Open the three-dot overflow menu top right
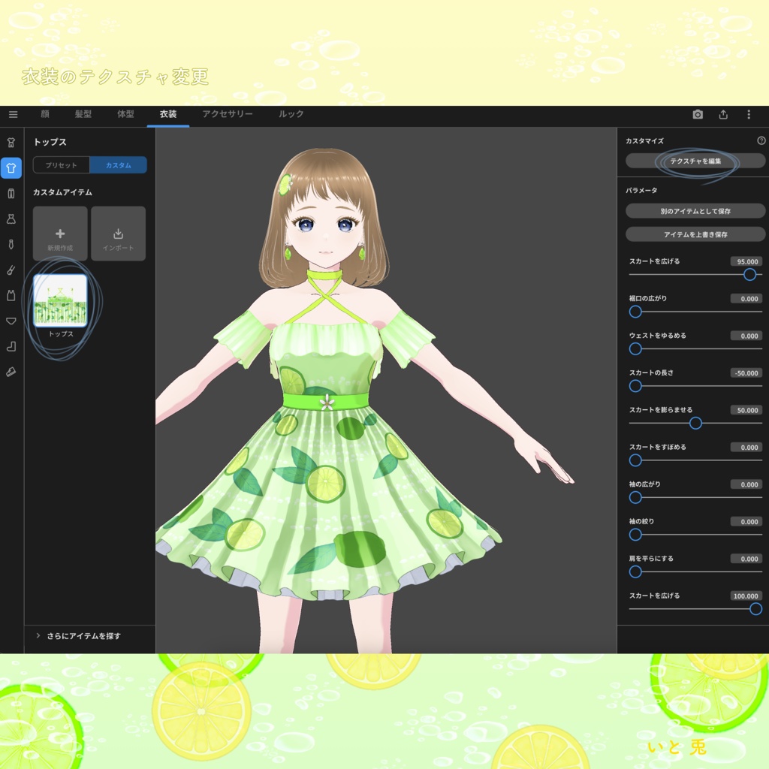The height and width of the screenshot is (769, 769). 748,114
